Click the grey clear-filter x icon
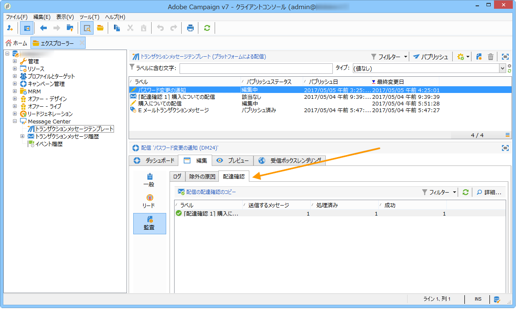This screenshot has height=316, width=522. [509, 66]
